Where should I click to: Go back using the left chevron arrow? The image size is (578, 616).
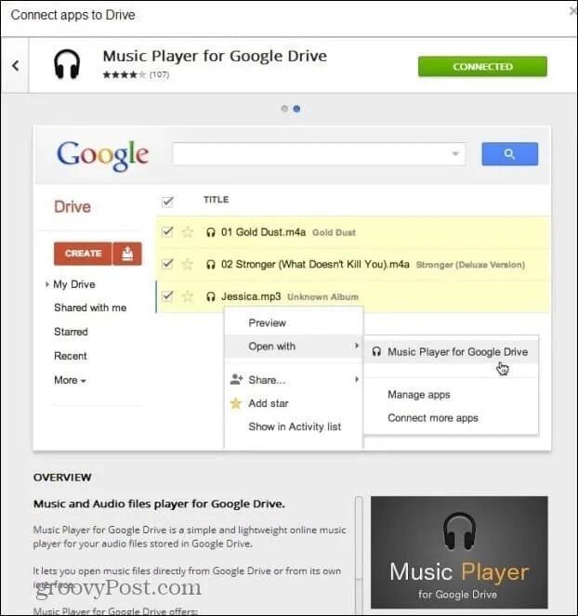click(16, 66)
